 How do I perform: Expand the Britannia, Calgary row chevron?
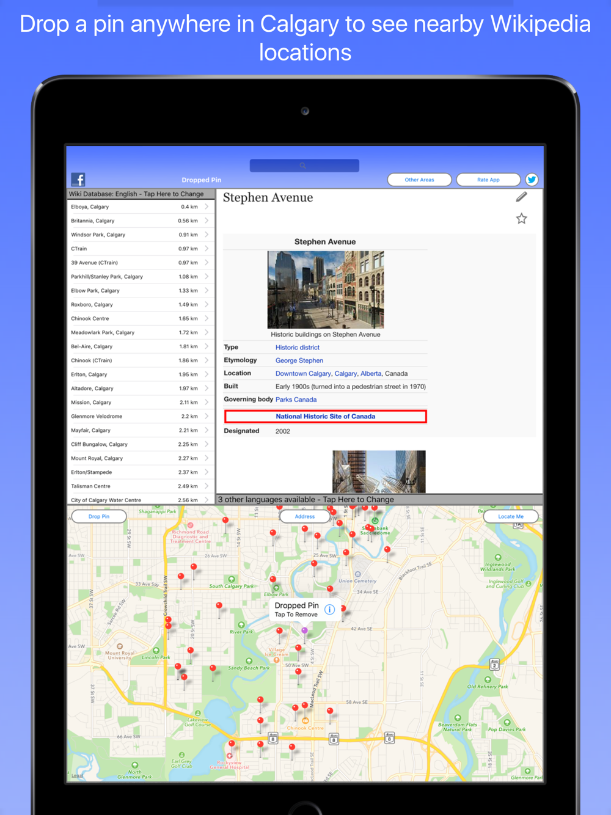[x=207, y=221]
